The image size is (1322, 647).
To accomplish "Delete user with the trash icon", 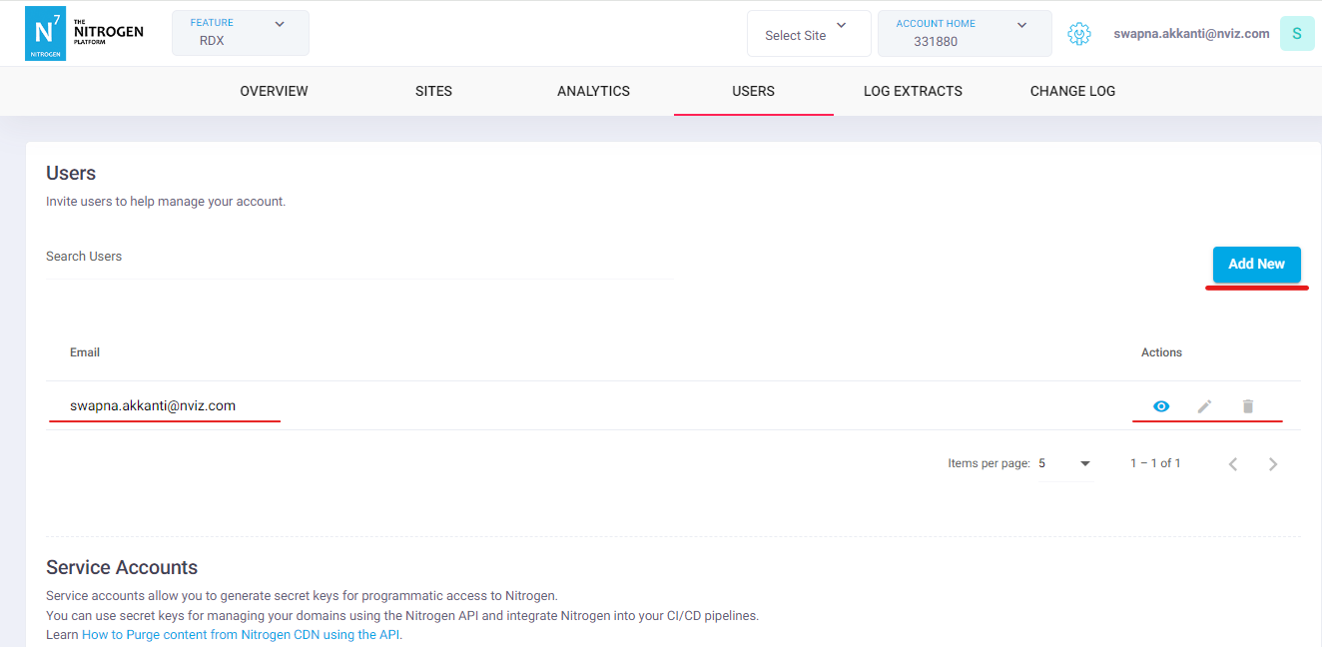I will coord(1247,406).
